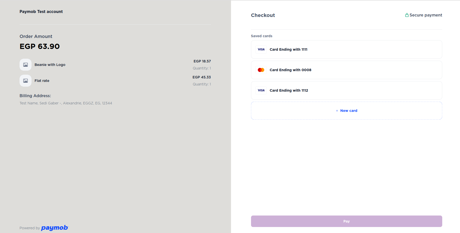Choose saved card ending with 0008
The image size is (460, 233).
click(346, 70)
